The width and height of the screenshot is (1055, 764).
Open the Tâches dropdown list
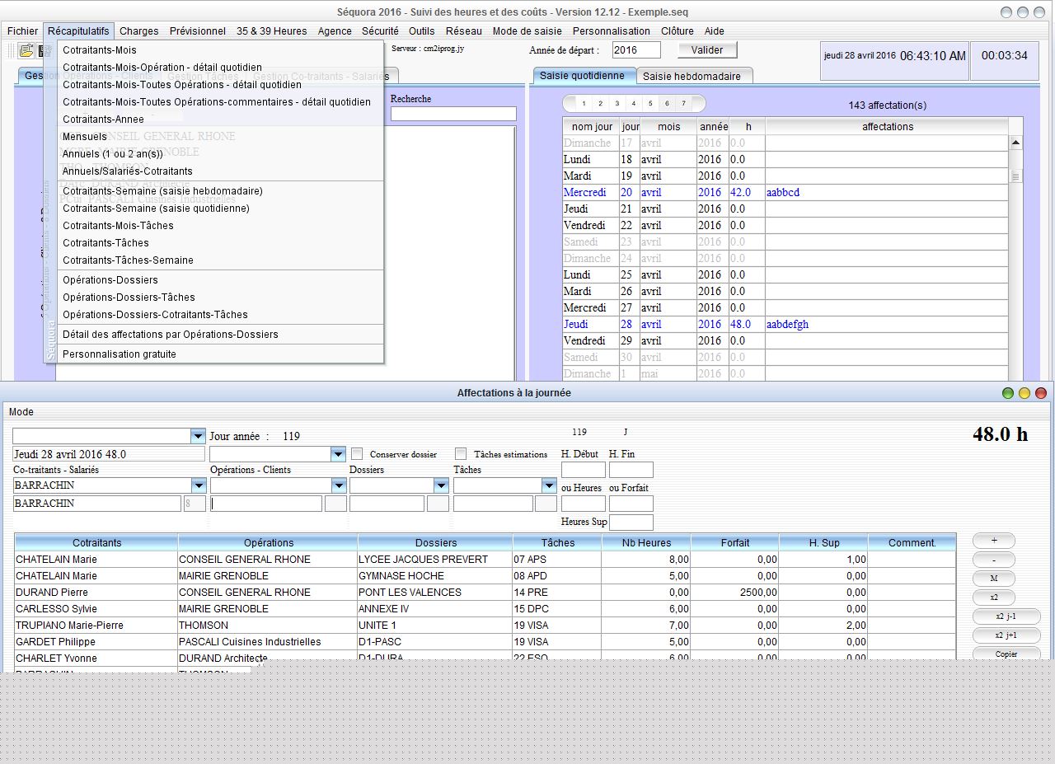click(x=549, y=485)
